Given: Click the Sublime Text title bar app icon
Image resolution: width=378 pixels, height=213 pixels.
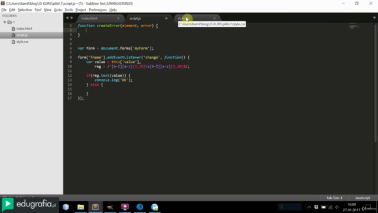Looking at the screenshot, I should (x=2, y=4).
